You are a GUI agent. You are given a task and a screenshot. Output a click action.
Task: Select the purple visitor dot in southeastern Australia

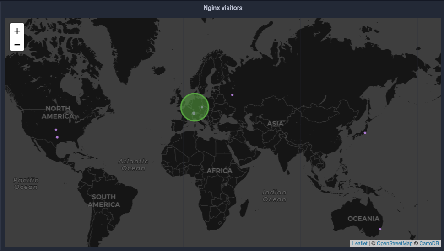pos(380,229)
